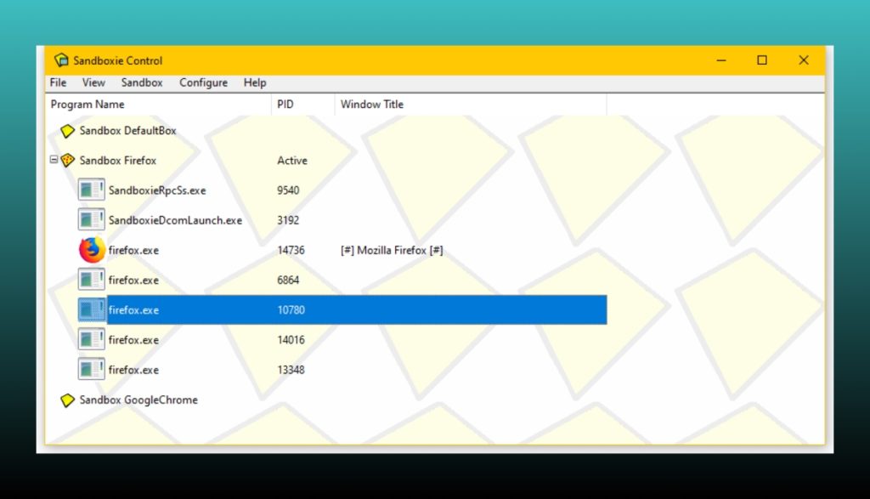Open the Configure menu
This screenshot has height=499, width=870.
click(203, 82)
